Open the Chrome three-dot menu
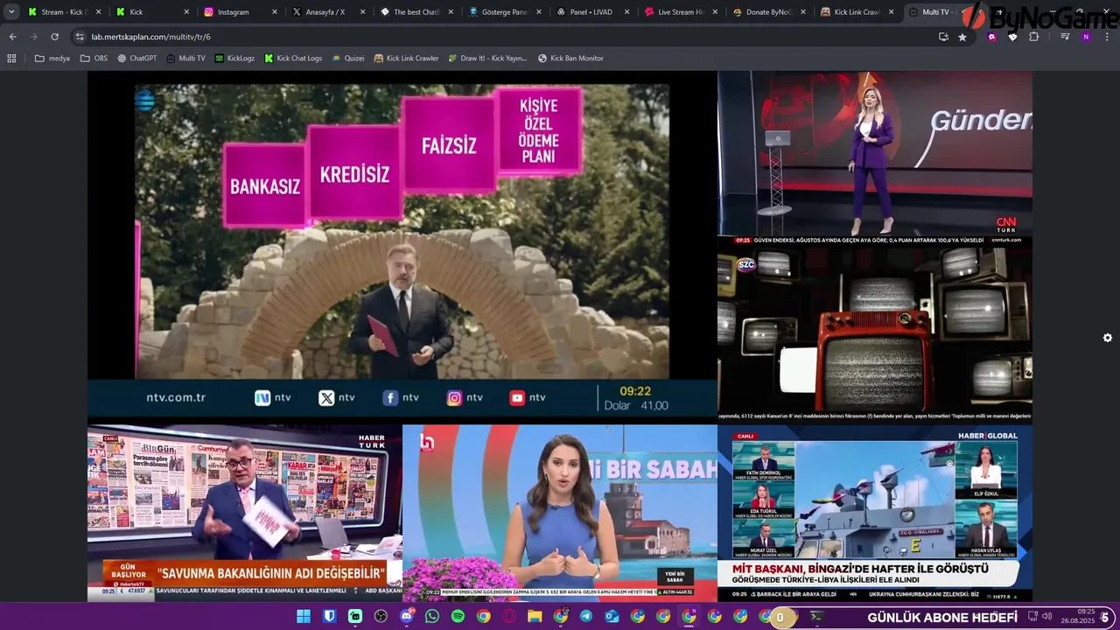The width and height of the screenshot is (1120, 630). coord(1107,37)
